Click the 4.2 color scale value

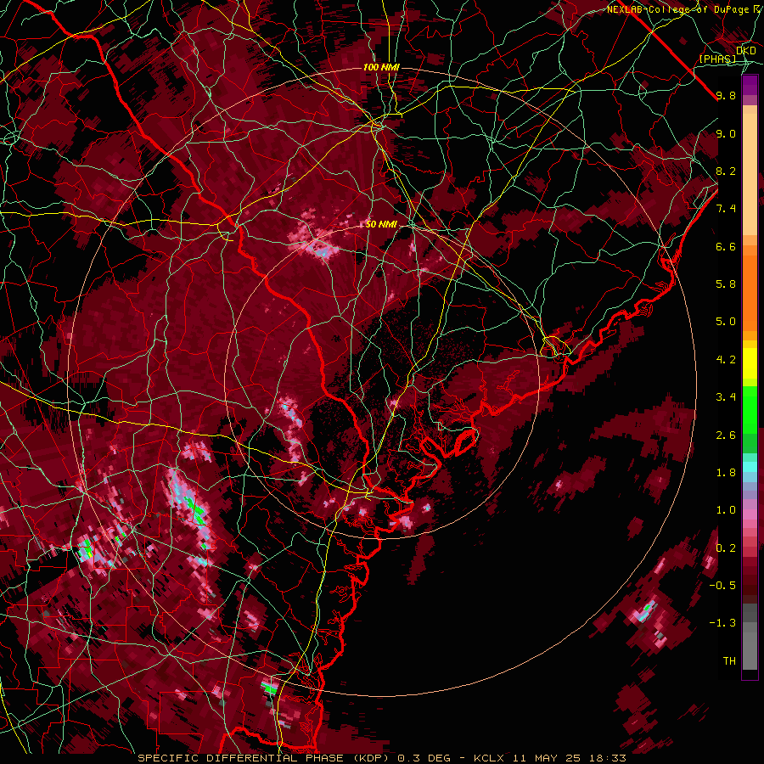[726, 360]
